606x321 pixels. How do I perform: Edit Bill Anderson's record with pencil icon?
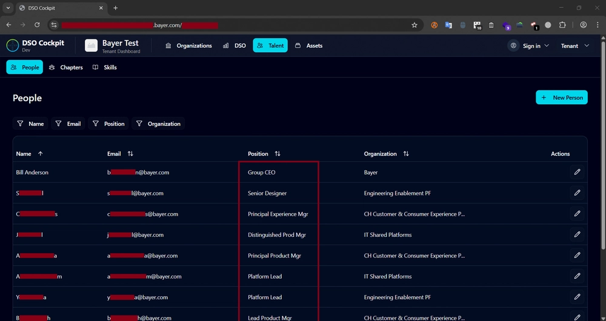577,172
